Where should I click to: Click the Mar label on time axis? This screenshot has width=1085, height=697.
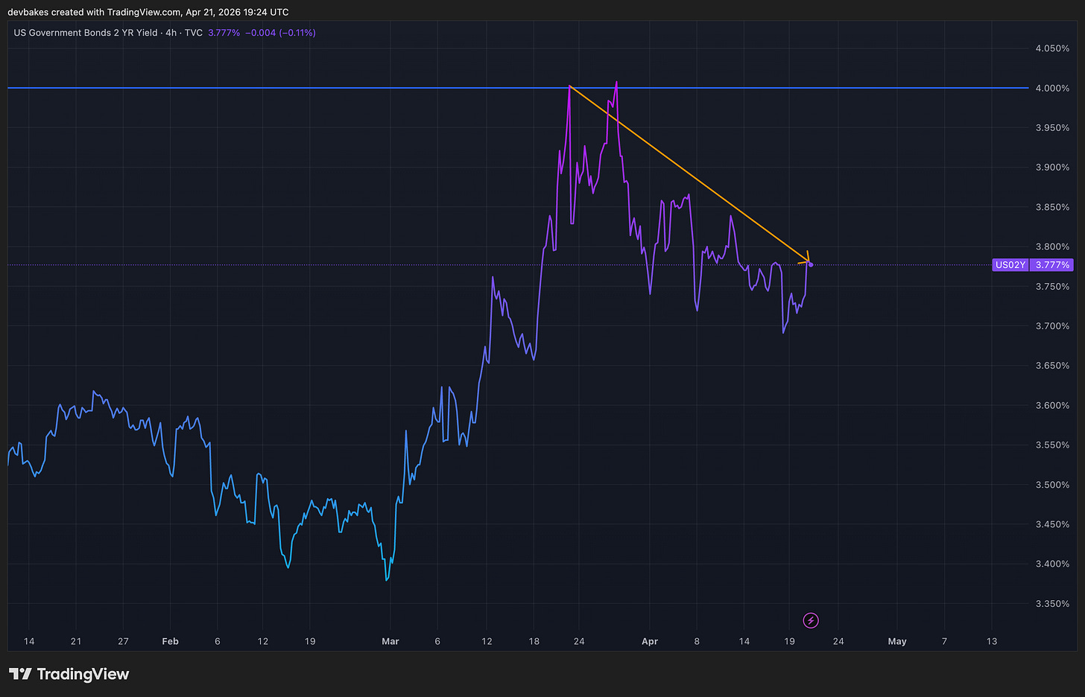(390, 641)
